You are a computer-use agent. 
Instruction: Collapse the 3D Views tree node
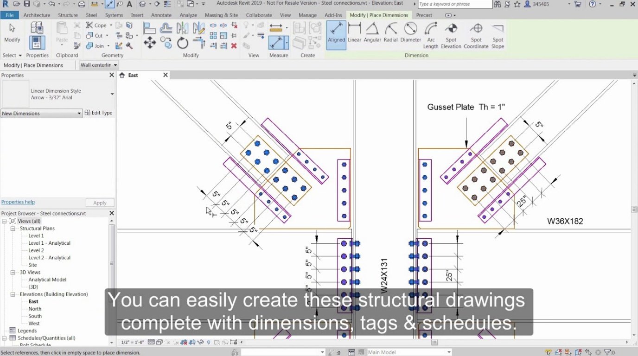coord(13,273)
